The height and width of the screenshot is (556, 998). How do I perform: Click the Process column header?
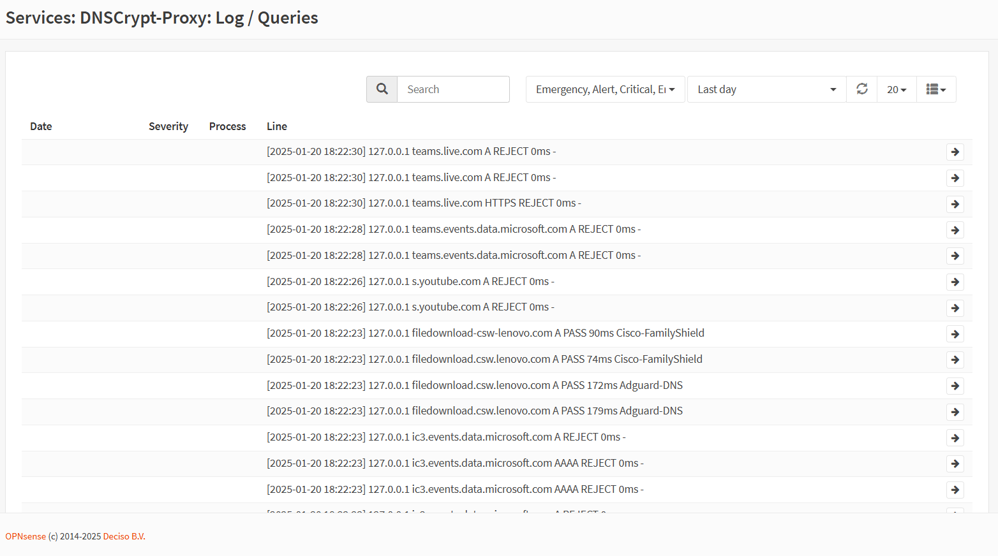pos(227,126)
